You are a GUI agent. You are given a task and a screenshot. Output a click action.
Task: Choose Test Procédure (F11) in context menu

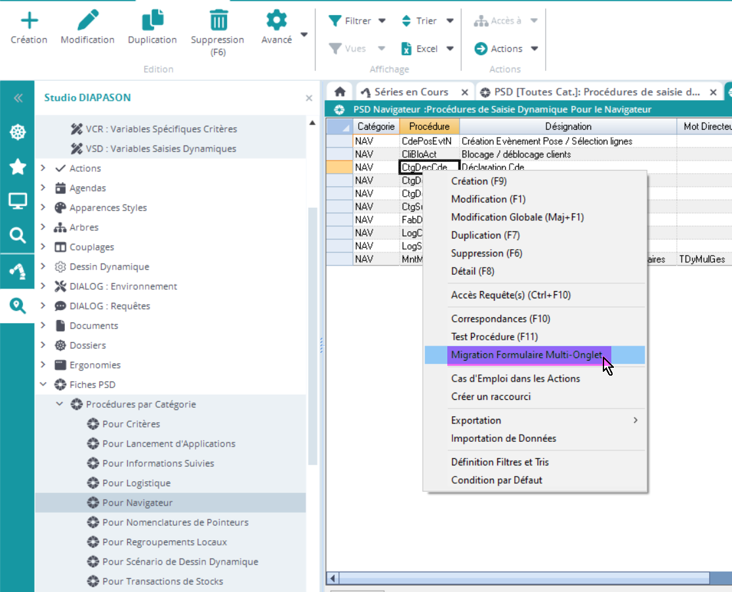click(494, 337)
